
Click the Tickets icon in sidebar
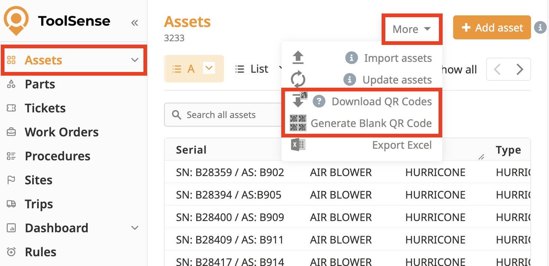[x=11, y=108]
